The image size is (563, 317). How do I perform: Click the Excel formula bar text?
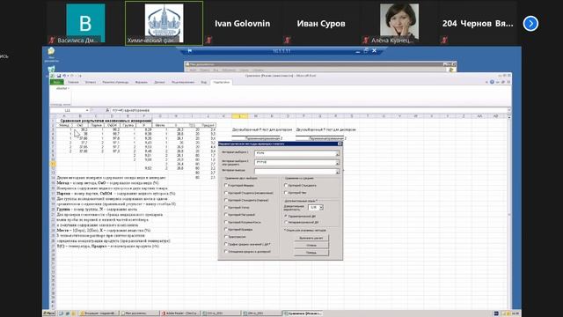click(x=131, y=110)
